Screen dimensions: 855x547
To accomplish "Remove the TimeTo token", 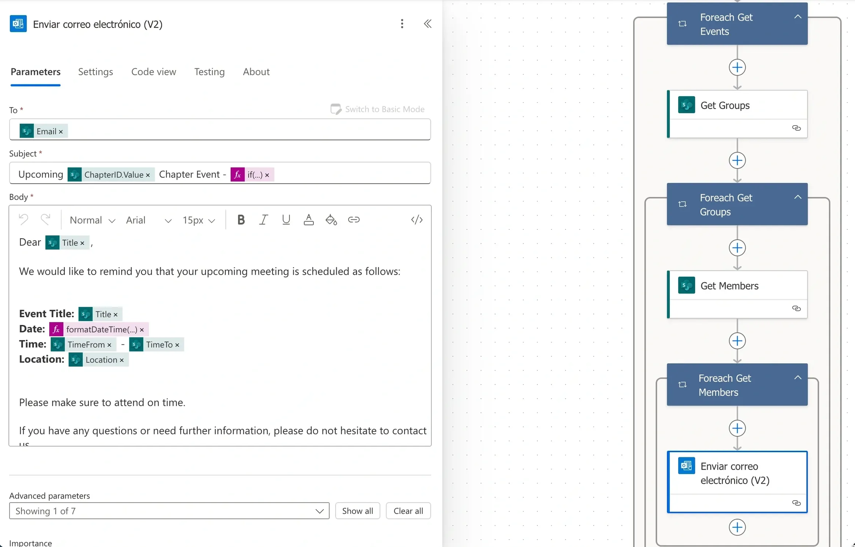I will click(x=177, y=345).
